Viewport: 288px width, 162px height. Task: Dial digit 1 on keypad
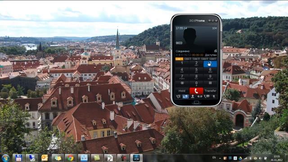(x=182, y=63)
